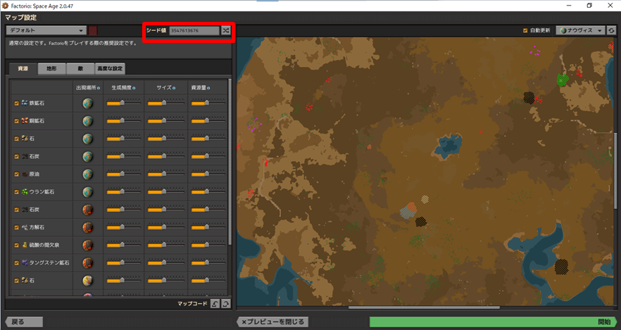Click the planet icon in the ウラン鉱石 row
This screenshot has width=621, height=330.
(x=87, y=192)
